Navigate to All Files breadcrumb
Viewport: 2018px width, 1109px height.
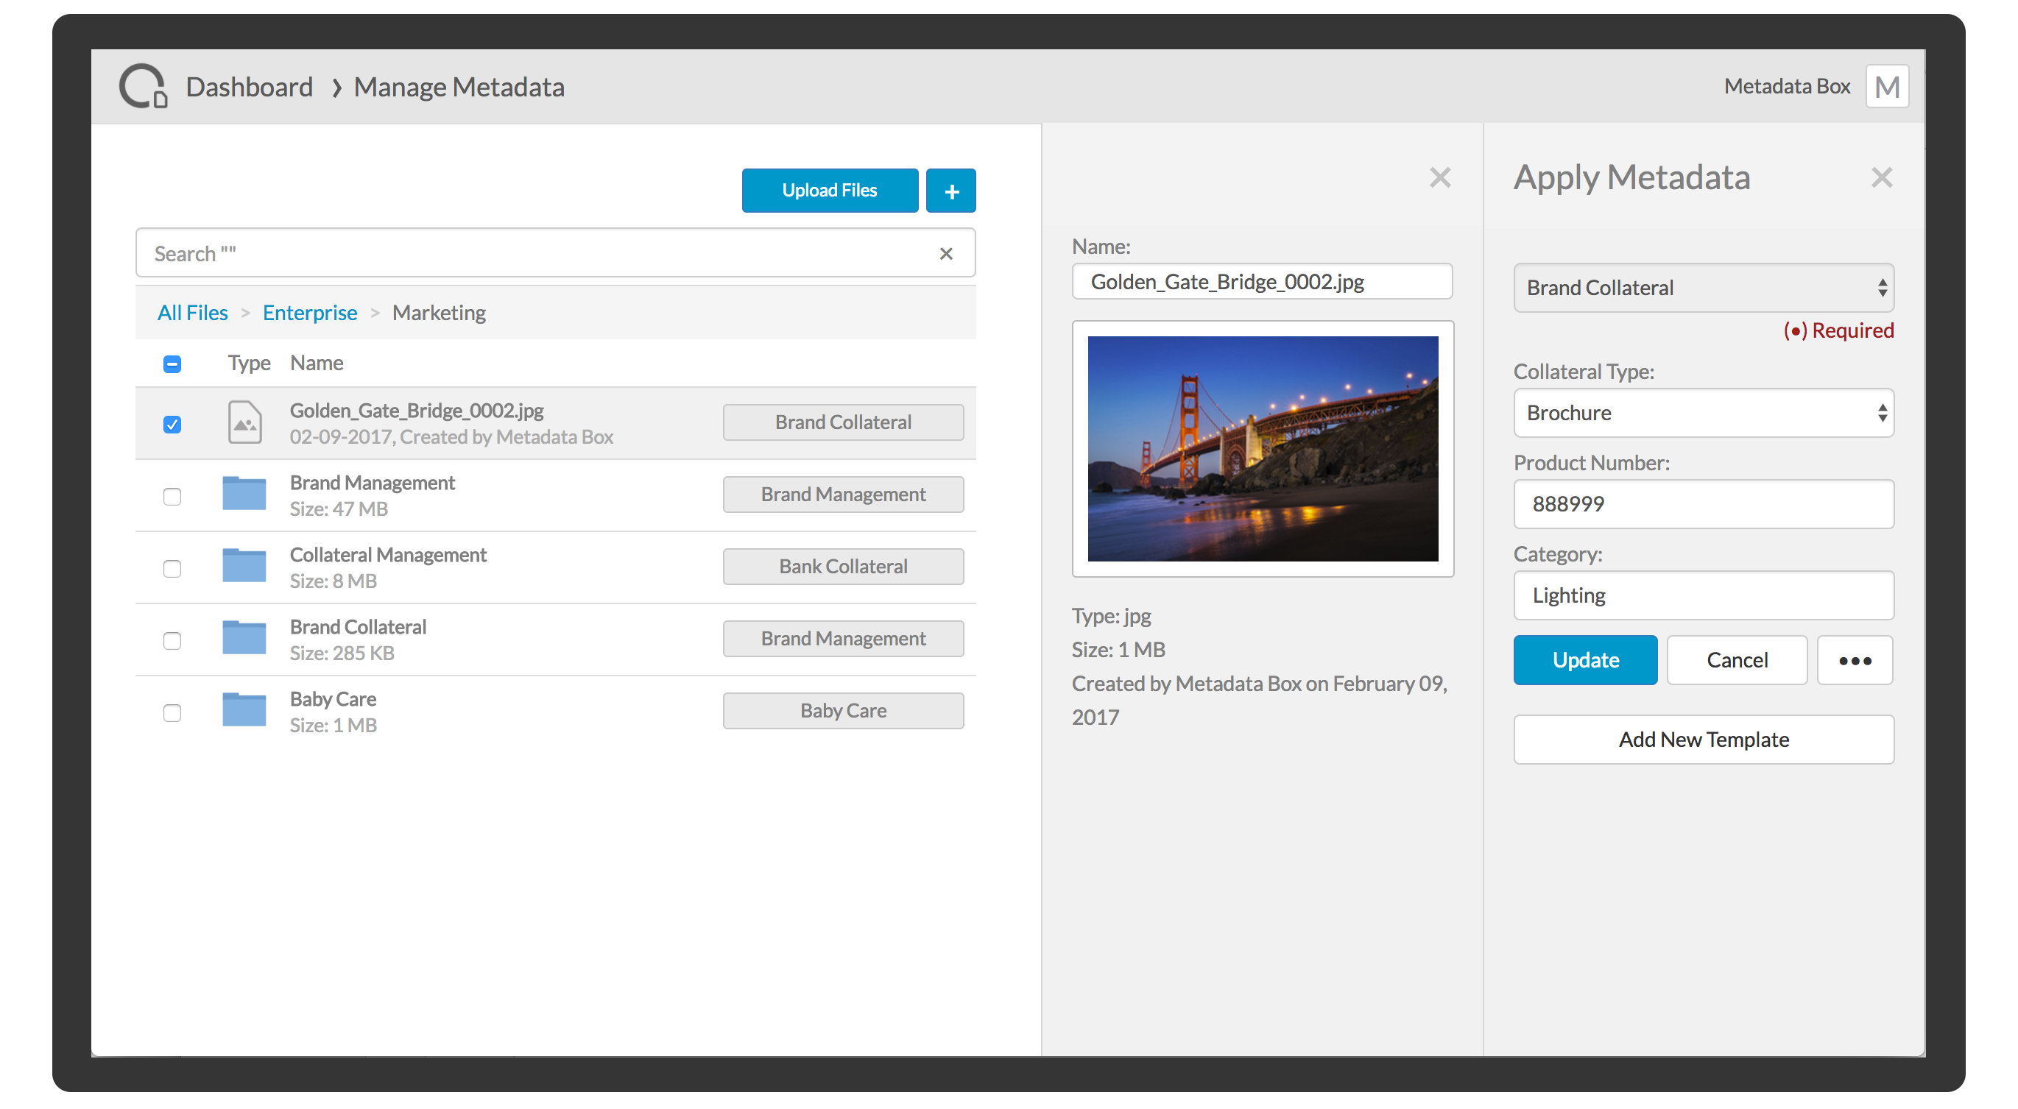(193, 313)
